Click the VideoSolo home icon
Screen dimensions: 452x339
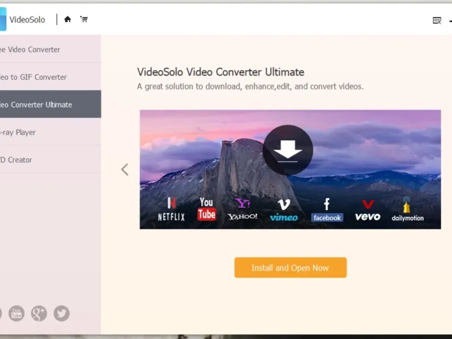(x=67, y=19)
